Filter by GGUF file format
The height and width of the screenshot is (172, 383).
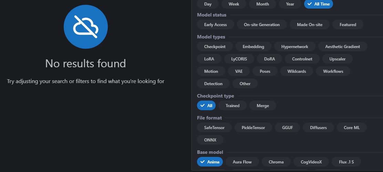point(287,127)
